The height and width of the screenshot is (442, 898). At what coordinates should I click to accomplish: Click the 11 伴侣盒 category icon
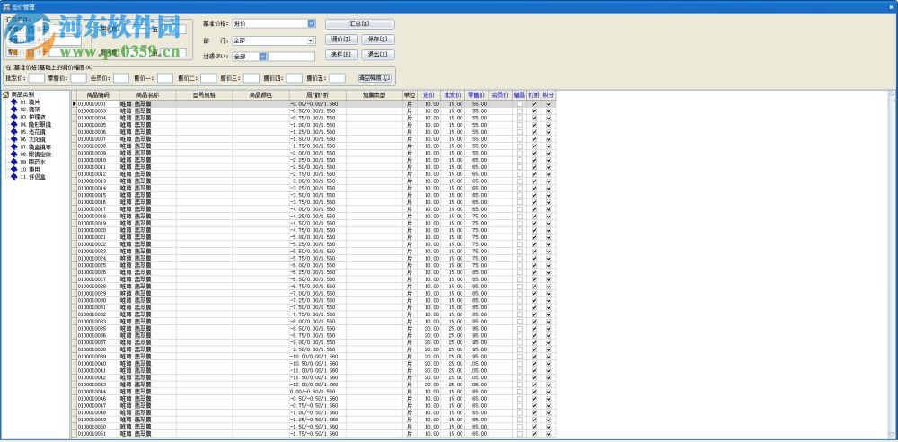pos(14,176)
